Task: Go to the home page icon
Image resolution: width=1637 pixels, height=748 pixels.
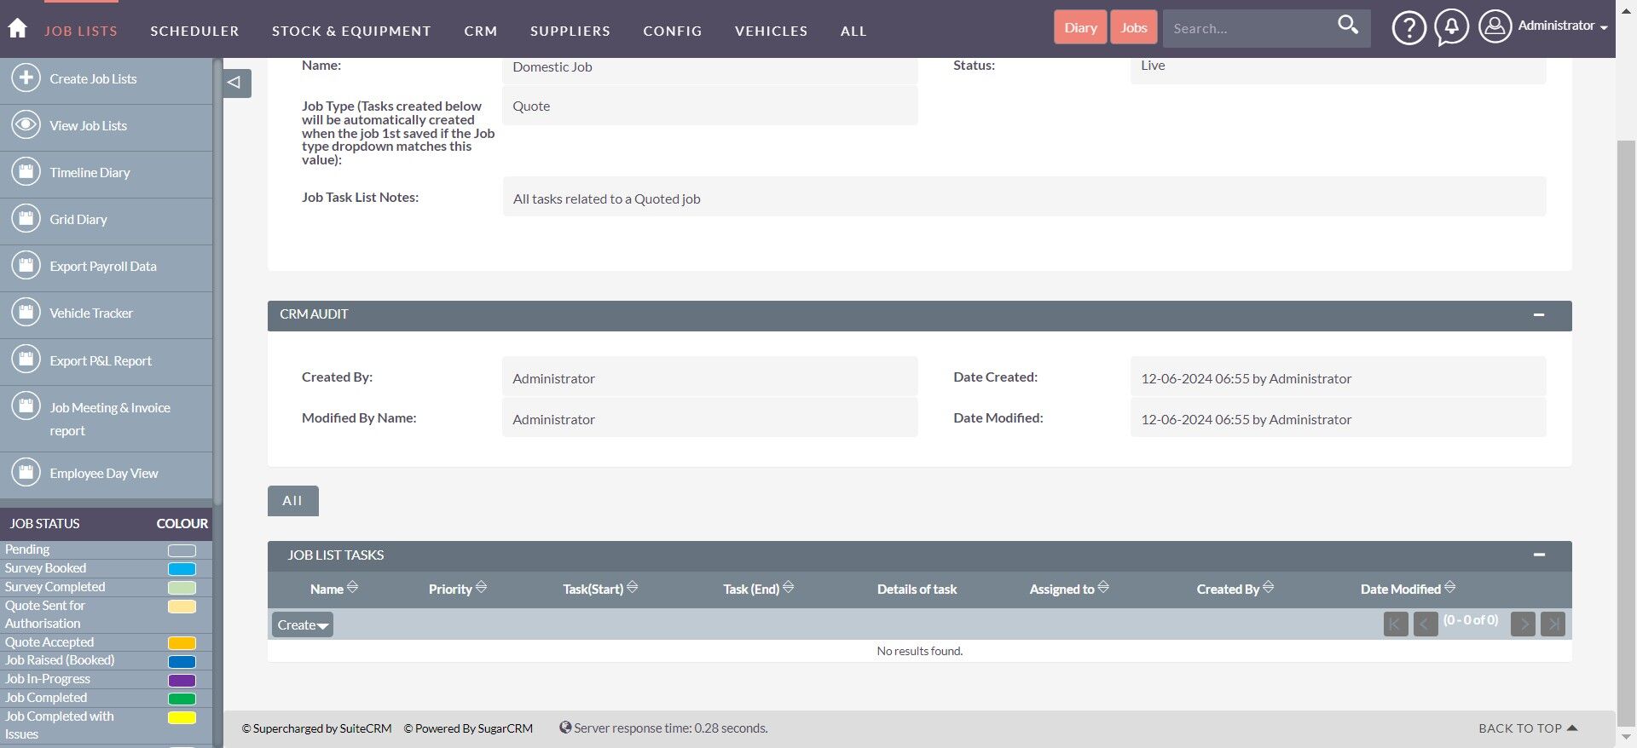Action: tap(18, 28)
